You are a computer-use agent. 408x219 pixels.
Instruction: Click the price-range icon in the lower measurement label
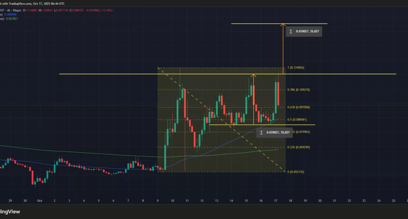(x=261, y=133)
